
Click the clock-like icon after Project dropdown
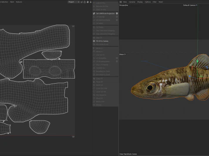click(x=84, y=2)
